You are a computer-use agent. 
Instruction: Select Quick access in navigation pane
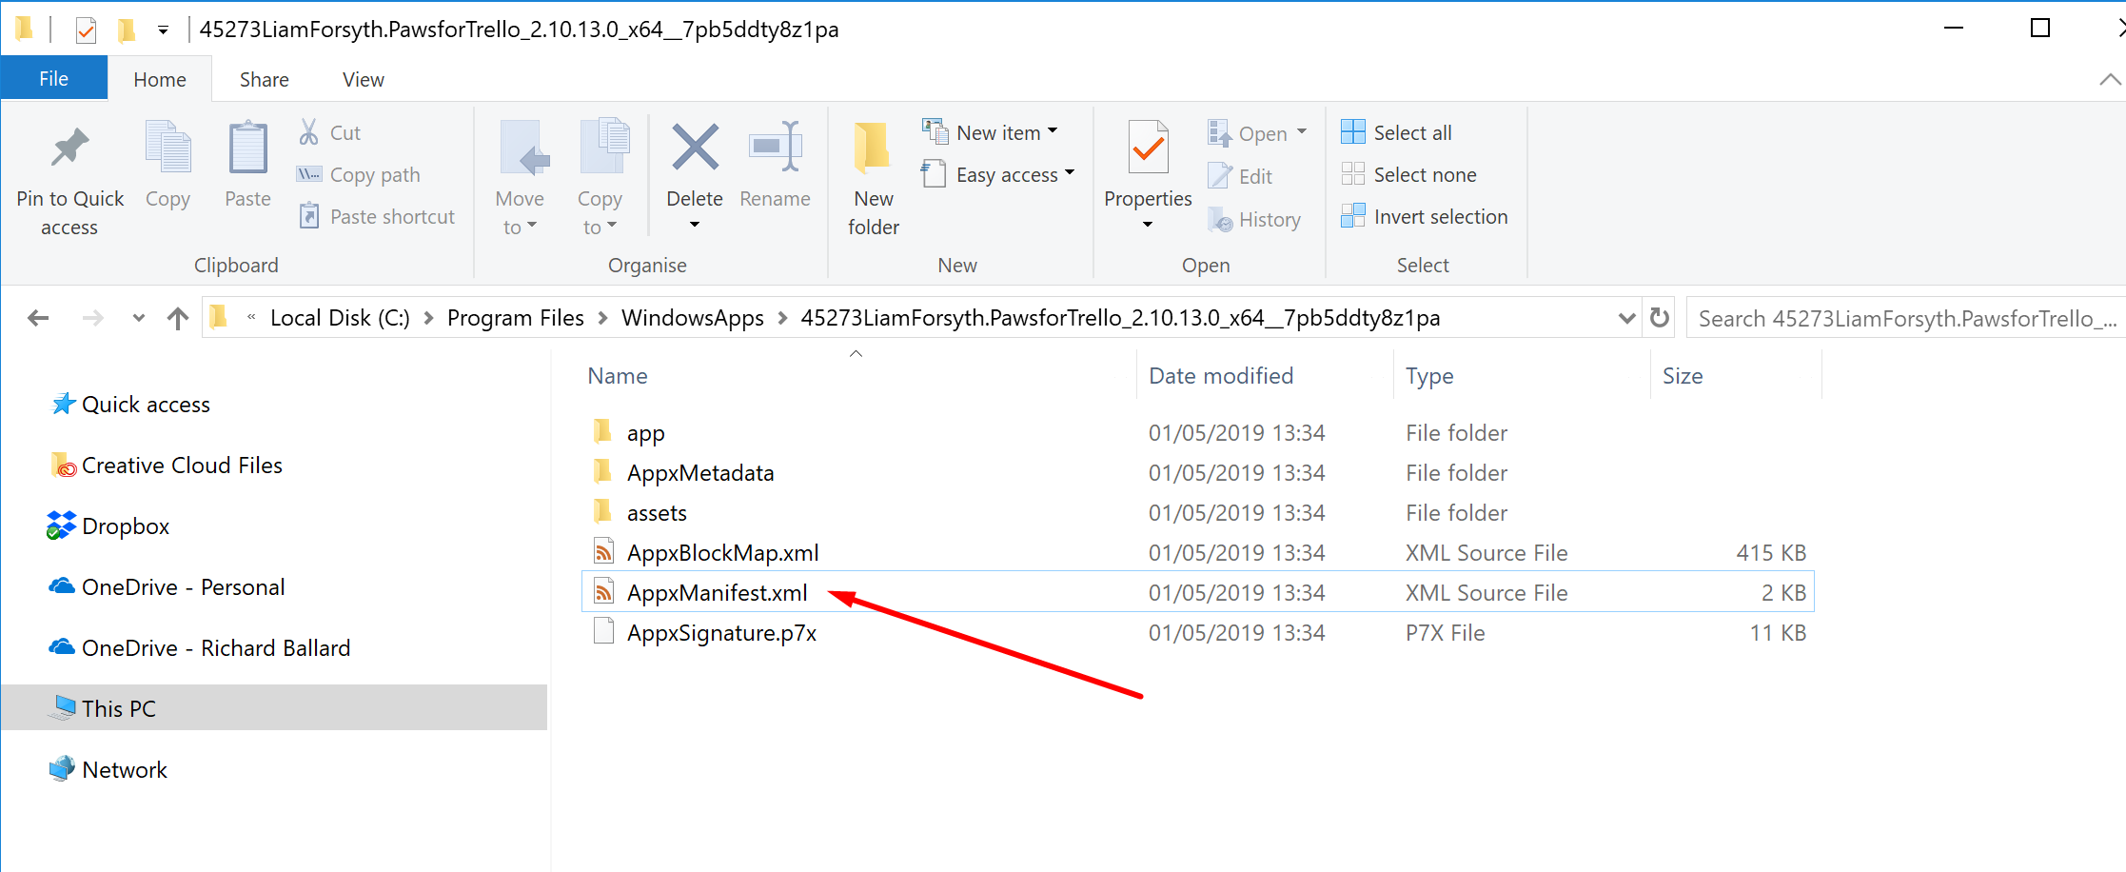tap(146, 405)
